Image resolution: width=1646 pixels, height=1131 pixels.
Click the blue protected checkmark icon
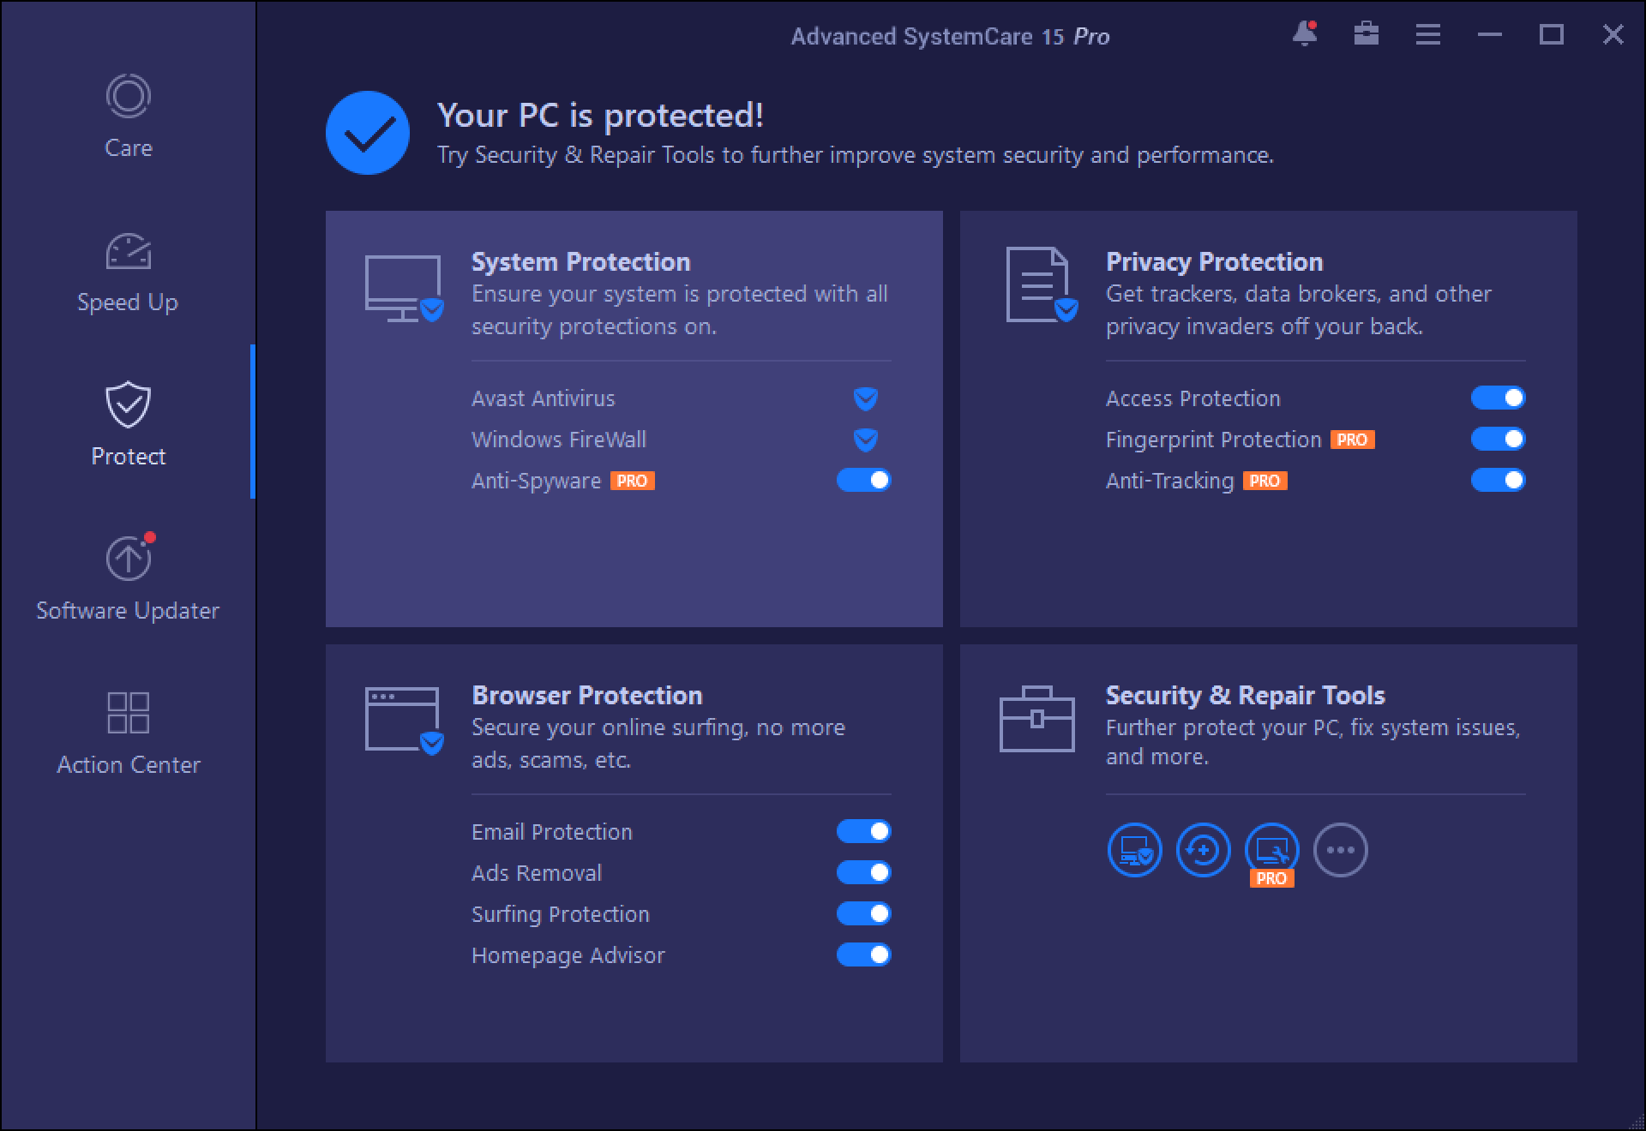pyautogui.click(x=368, y=133)
